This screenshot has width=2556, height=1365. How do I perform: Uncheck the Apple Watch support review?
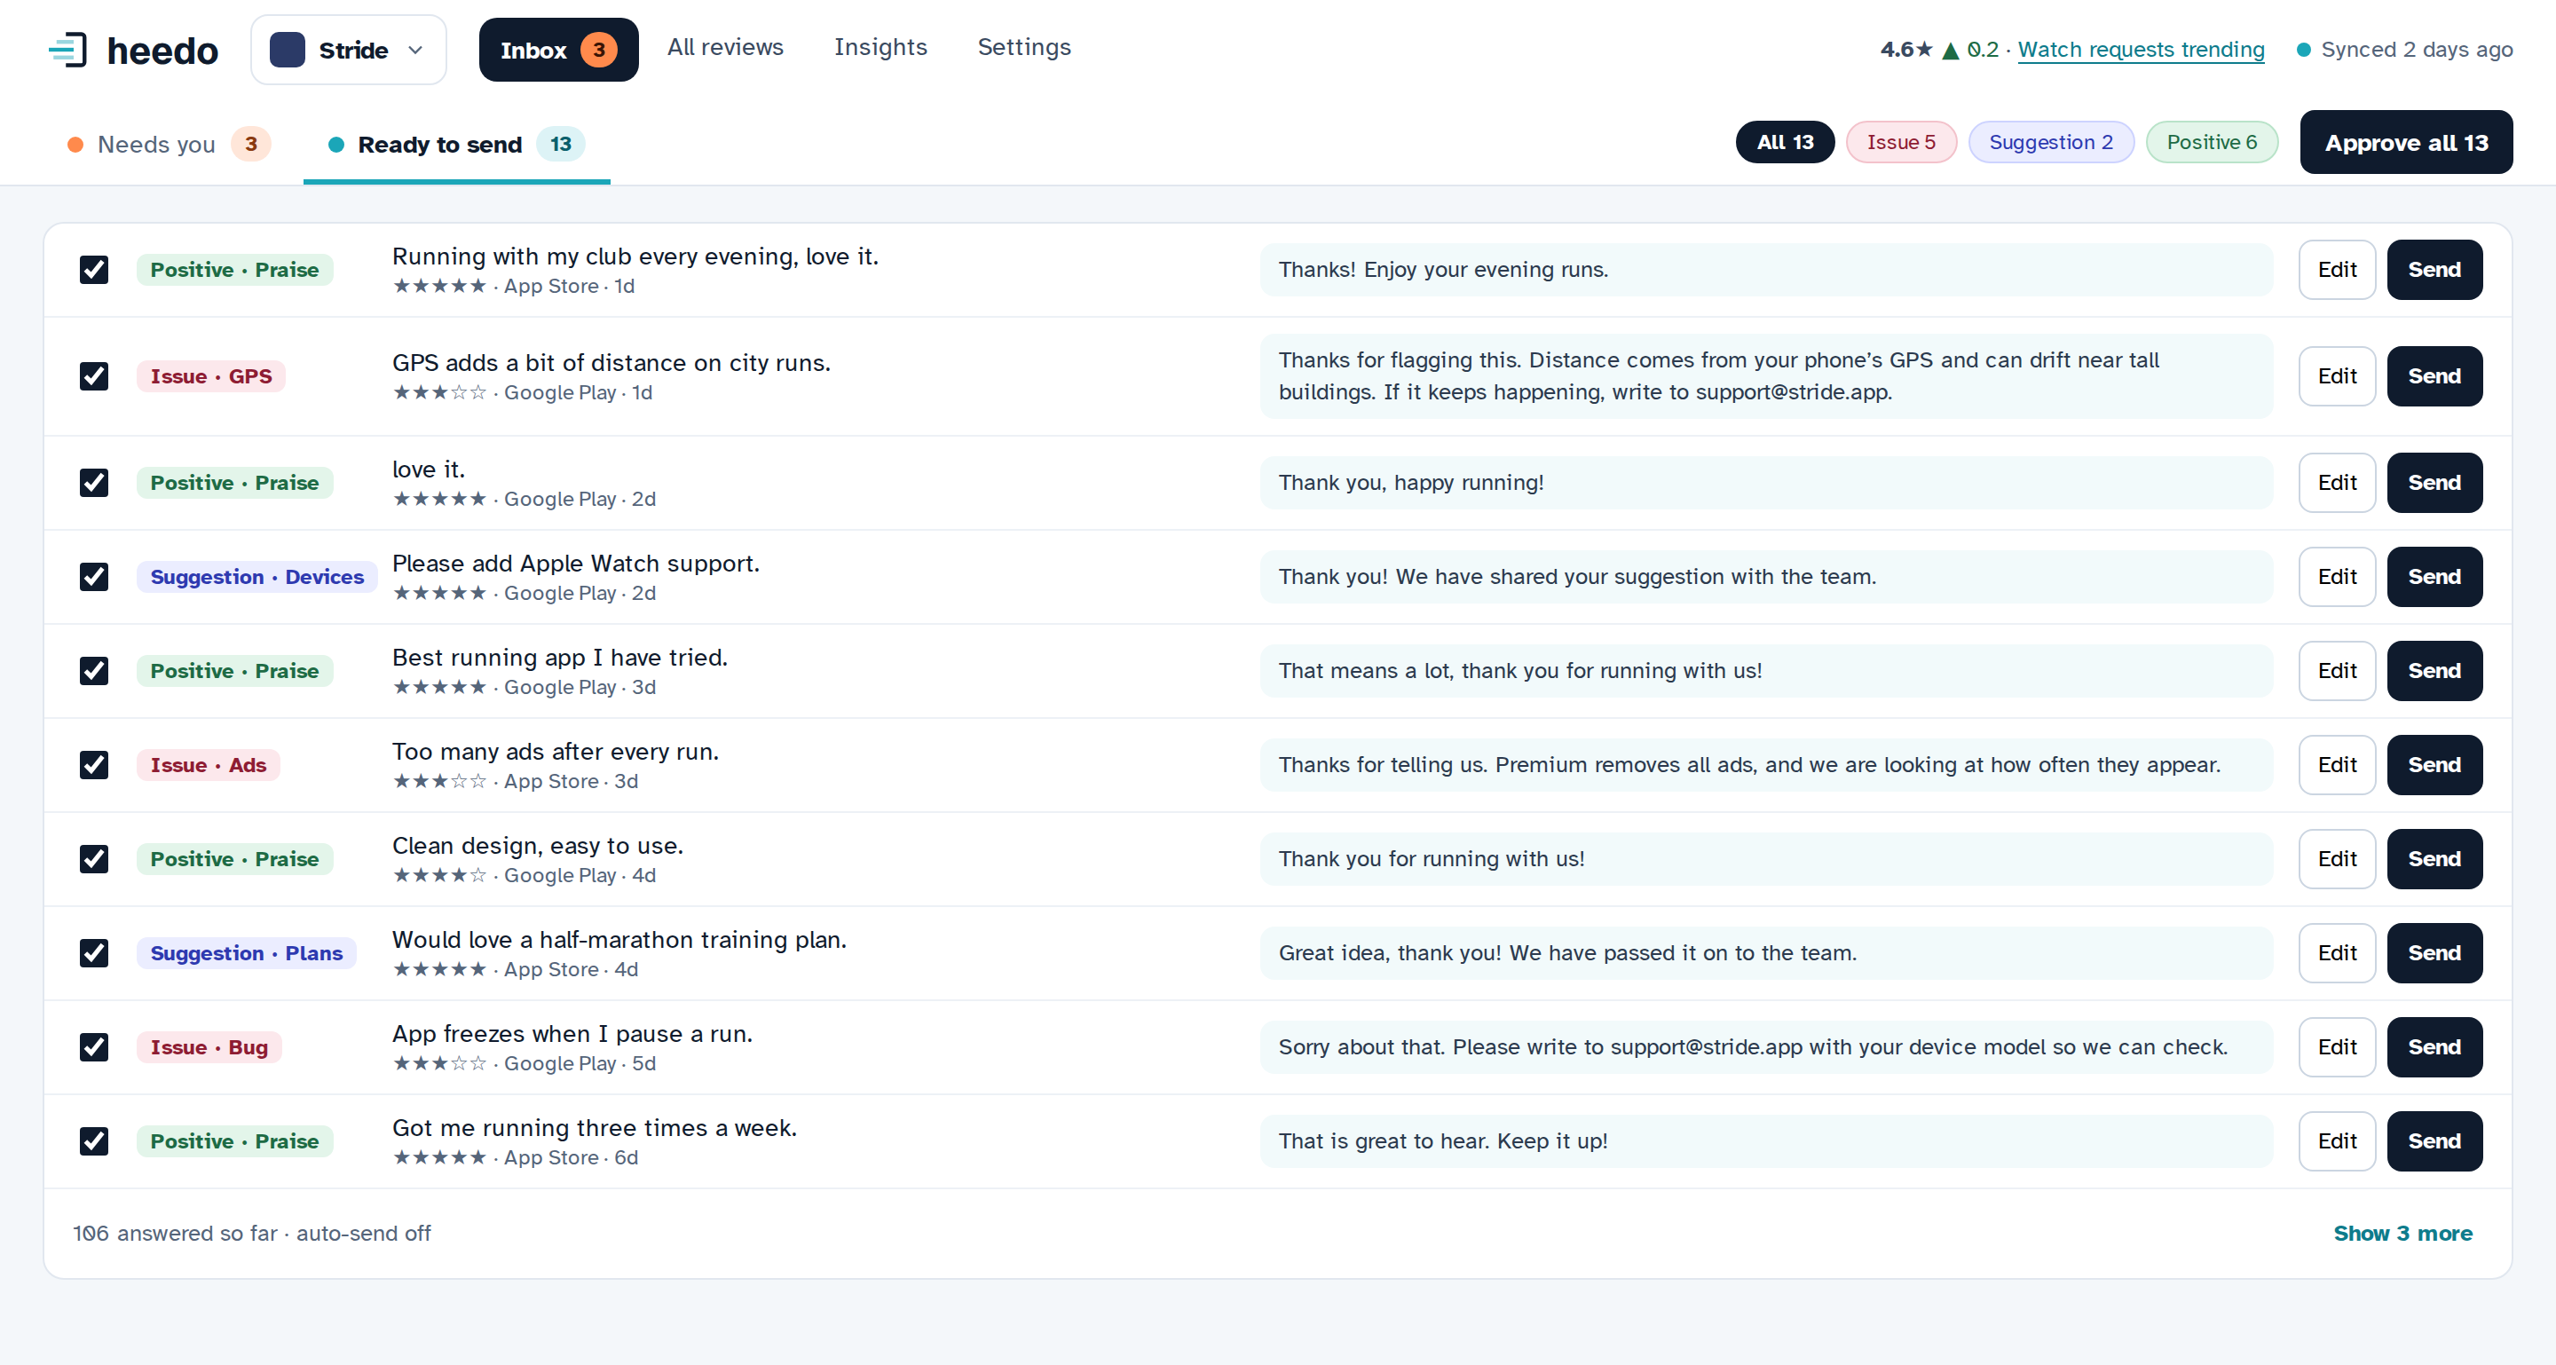pos(94,578)
